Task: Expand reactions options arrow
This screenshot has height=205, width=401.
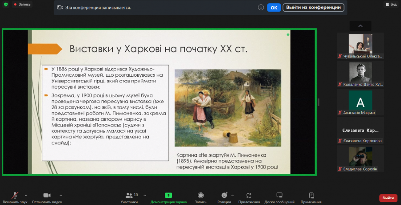Action: pos(233,195)
